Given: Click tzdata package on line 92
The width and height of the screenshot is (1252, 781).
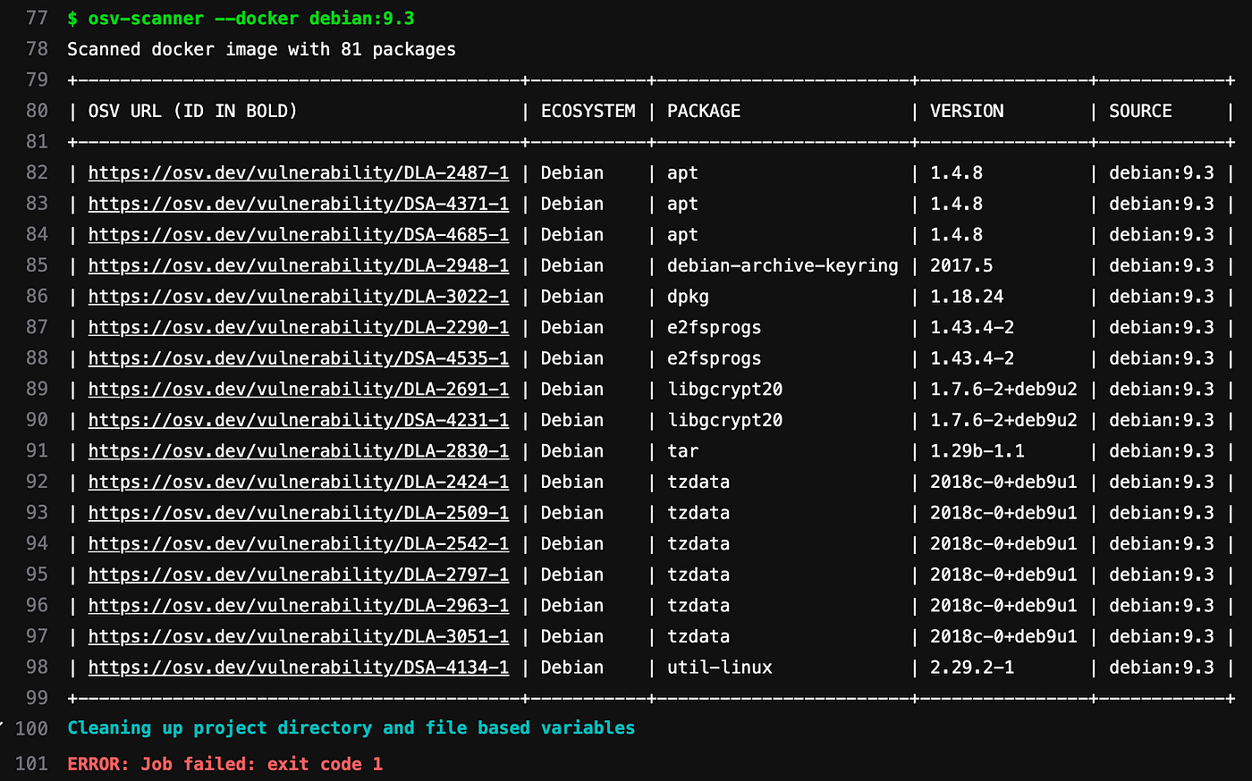Looking at the screenshot, I should tap(698, 482).
